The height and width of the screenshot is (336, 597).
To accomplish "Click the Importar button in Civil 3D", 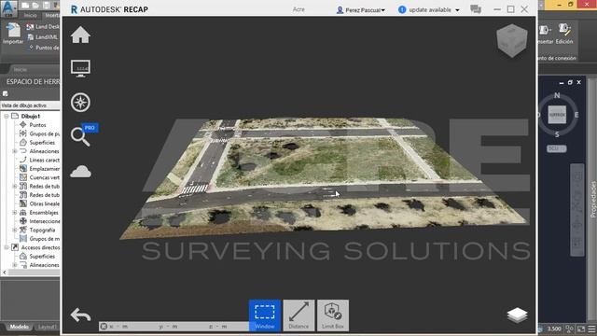I will click(x=13, y=34).
